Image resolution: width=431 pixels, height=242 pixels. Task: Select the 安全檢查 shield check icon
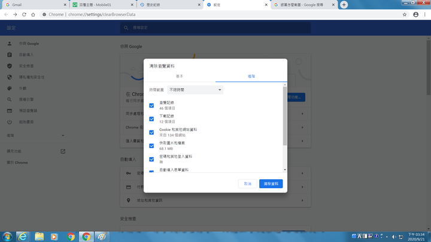tap(10, 66)
